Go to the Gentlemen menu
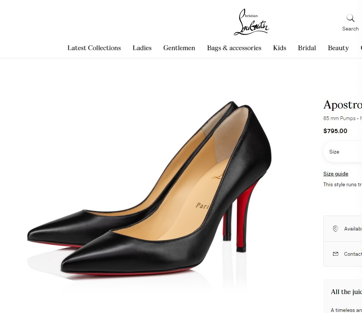 179,48
